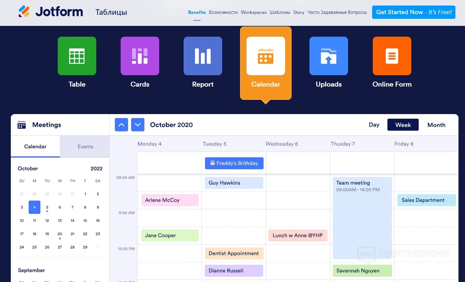Image resolution: width=465 pixels, height=282 pixels.
Task: Switch to Week view
Action: click(x=403, y=125)
